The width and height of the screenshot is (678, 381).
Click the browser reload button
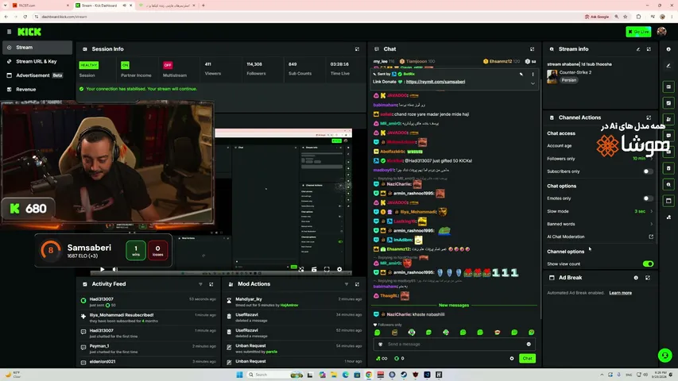pyautogui.click(x=25, y=17)
